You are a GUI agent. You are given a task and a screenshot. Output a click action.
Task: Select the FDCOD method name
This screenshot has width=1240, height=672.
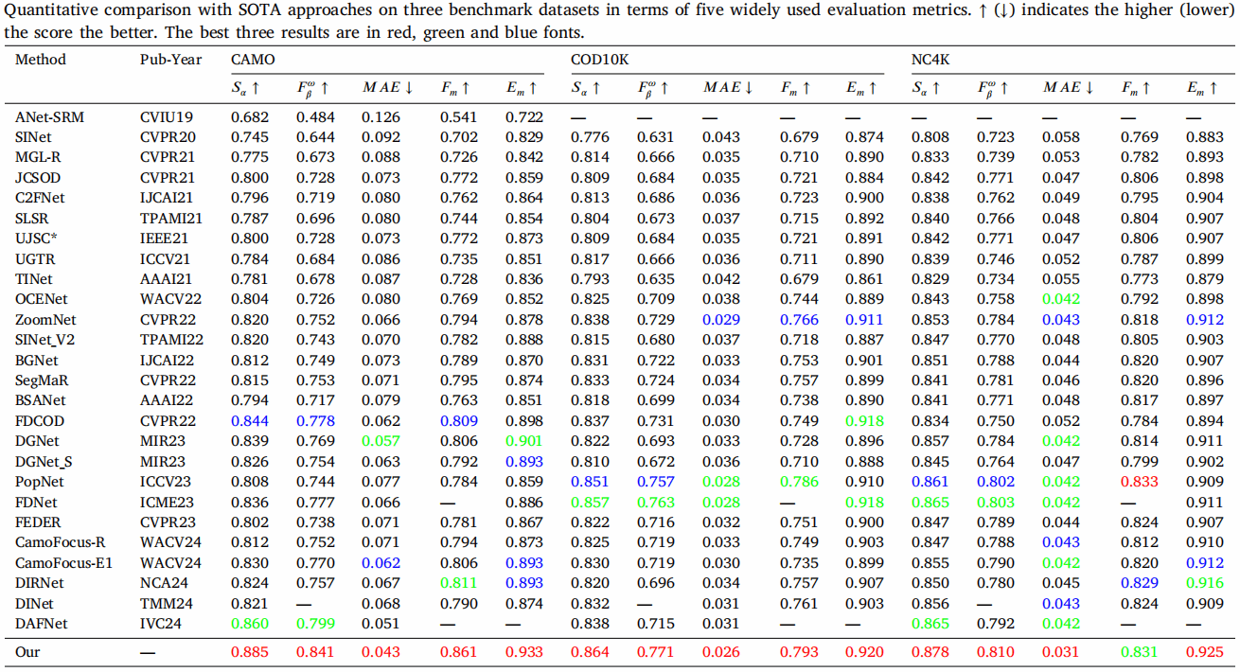[40, 420]
